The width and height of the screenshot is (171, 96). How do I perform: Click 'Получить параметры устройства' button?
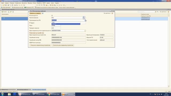point(40,45)
